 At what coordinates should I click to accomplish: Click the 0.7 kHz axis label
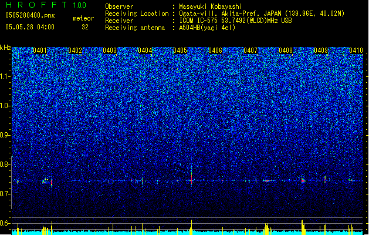click(x=5, y=194)
